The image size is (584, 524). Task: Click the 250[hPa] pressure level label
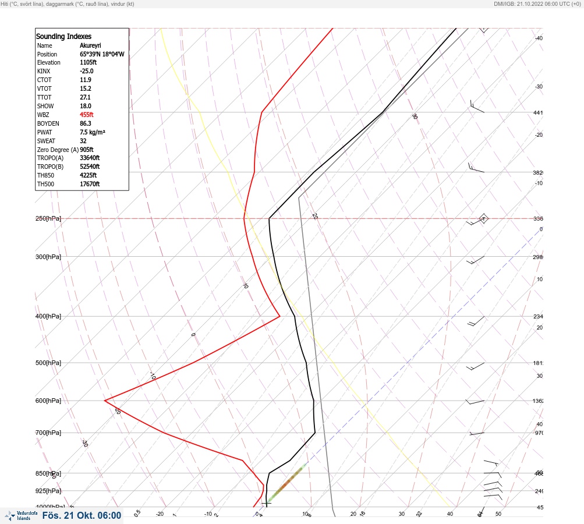tap(48, 218)
